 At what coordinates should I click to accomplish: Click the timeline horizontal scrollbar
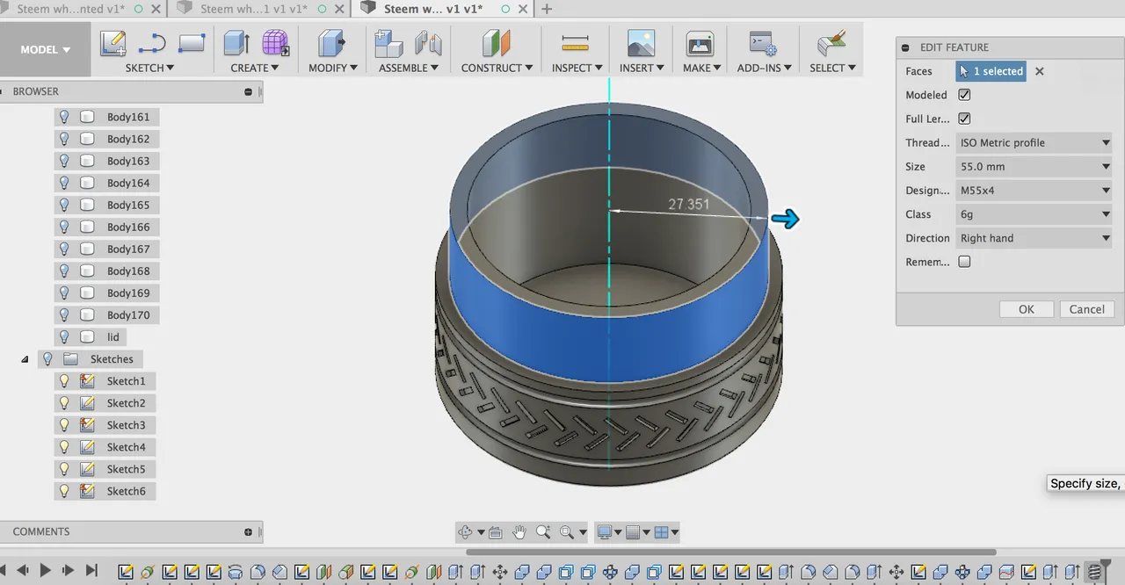pos(730,552)
